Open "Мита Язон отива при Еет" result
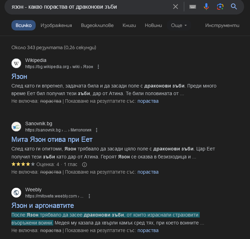The width and height of the screenshot is (250, 239). [52, 140]
